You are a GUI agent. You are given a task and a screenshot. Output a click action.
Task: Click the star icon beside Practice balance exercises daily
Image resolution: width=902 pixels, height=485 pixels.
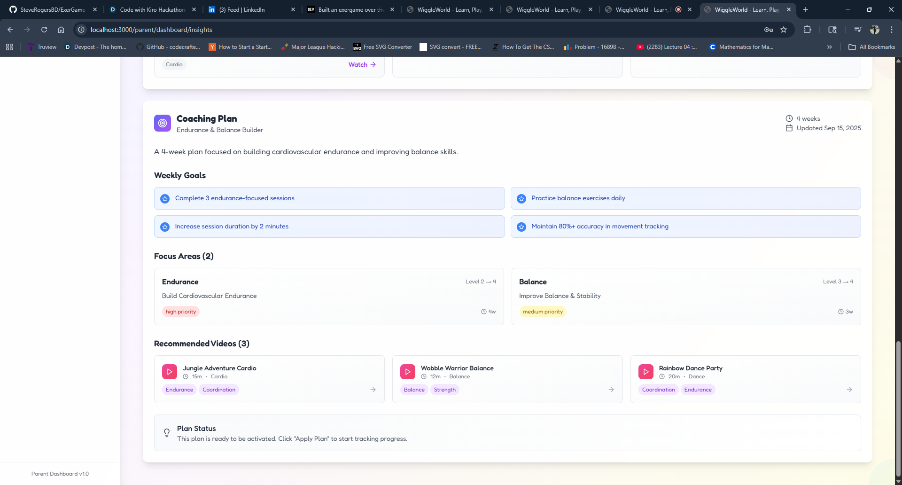click(x=521, y=199)
